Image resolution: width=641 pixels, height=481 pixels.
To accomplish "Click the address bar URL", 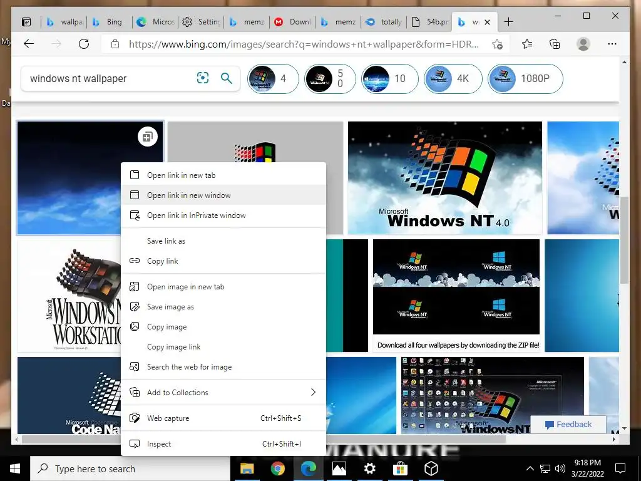I will coord(304,44).
